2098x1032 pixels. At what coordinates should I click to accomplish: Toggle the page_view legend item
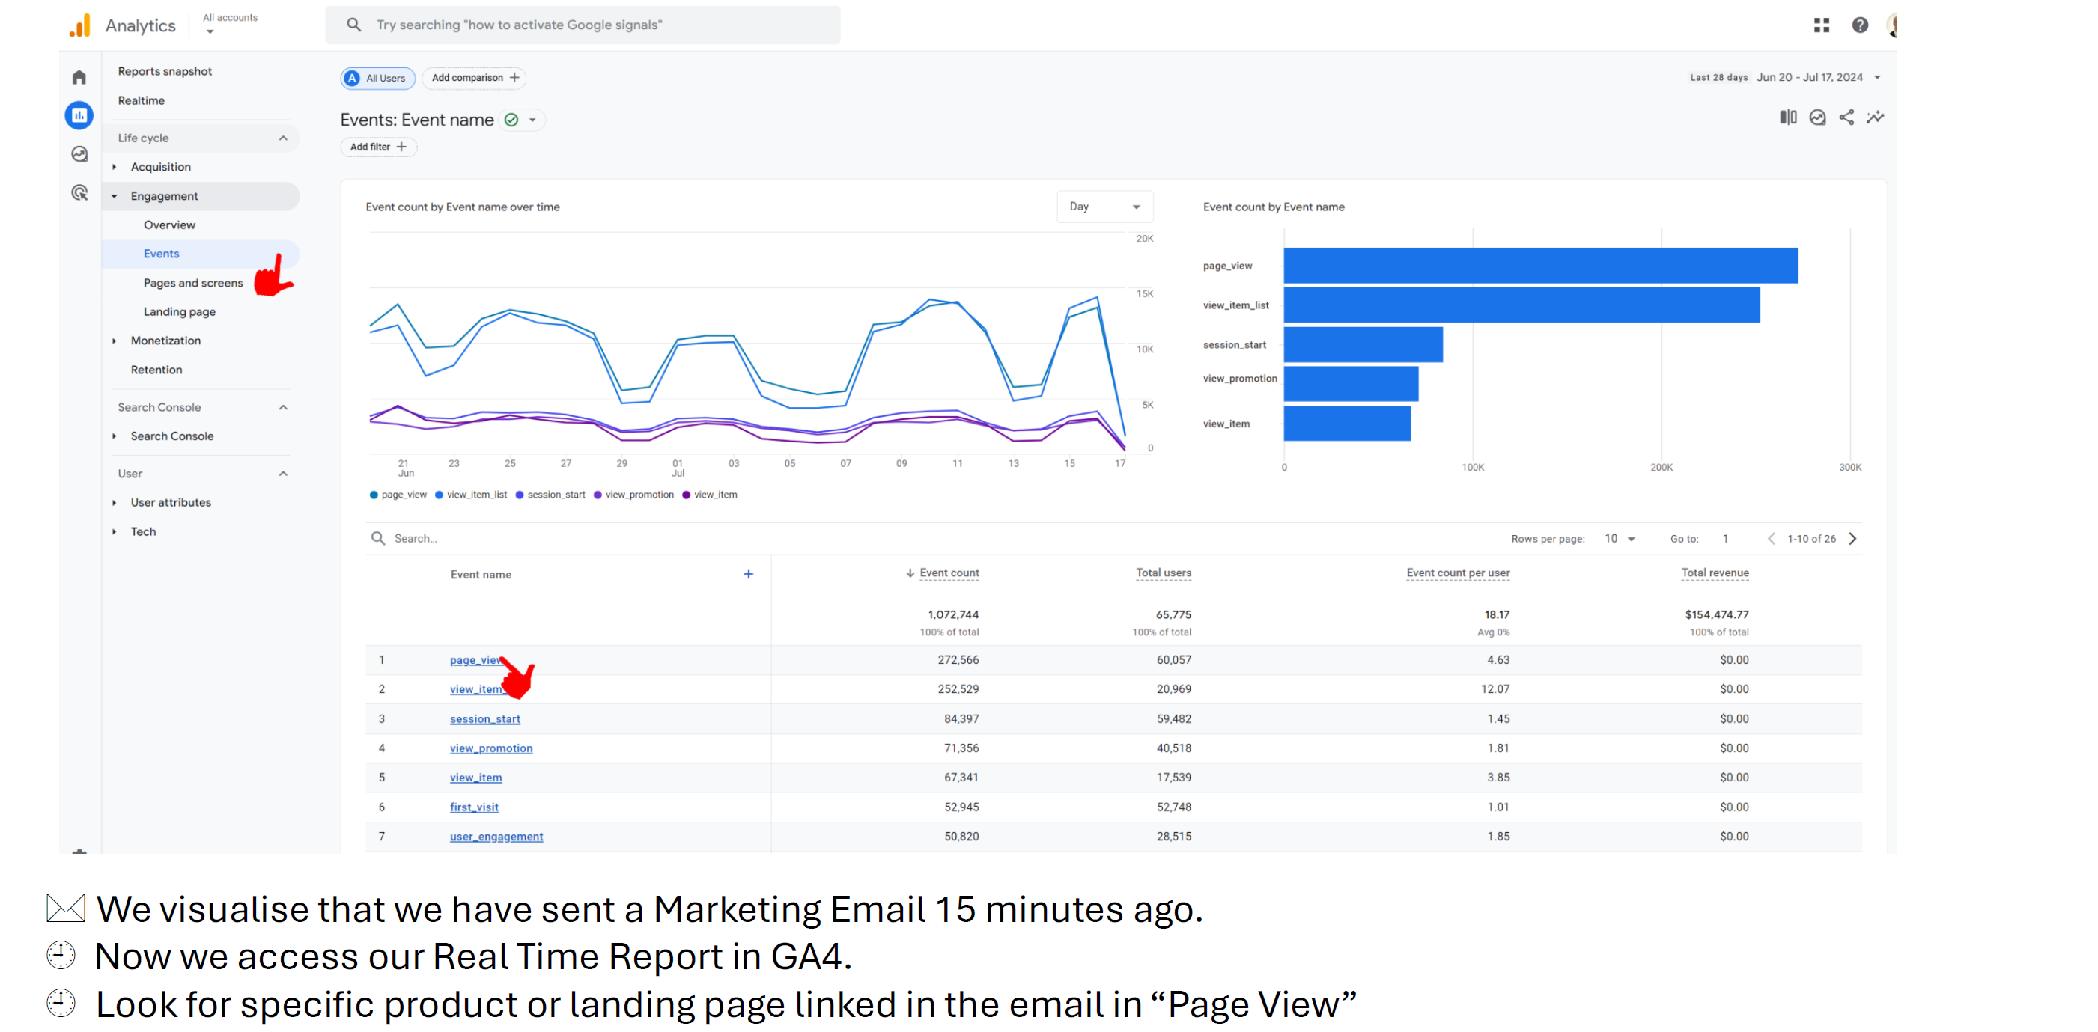pyautogui.click(x=398, y=495)
